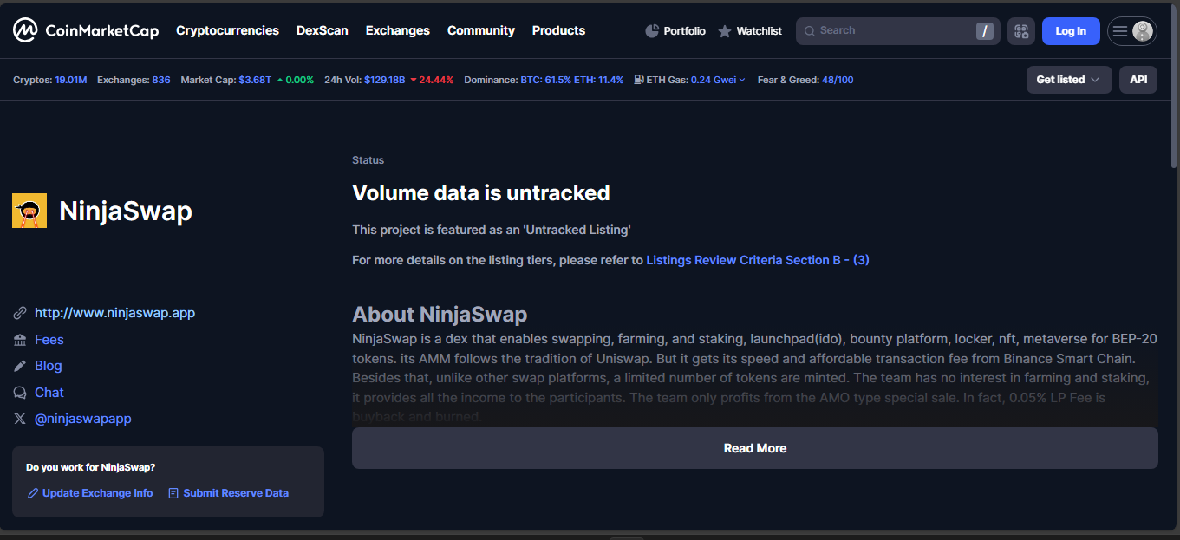The height and width of the screenshot is (540, 1180).
Task: Click the Watchlist star icon
Action: 725,31
